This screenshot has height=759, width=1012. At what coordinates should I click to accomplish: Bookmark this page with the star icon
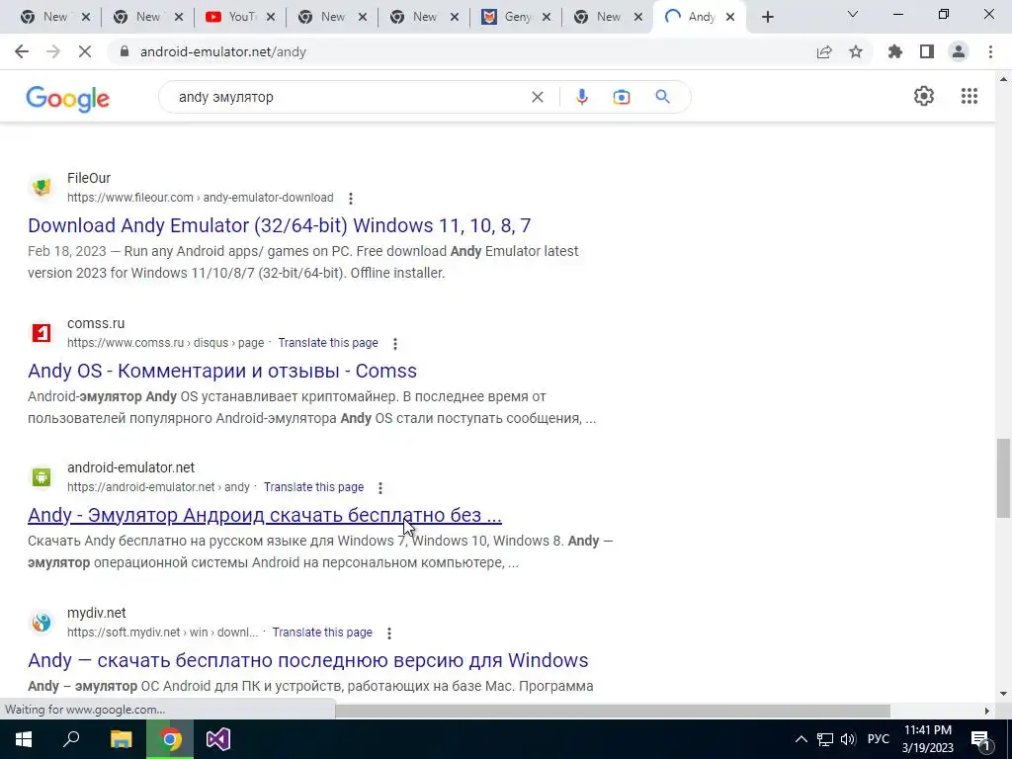tap(856, 51)
